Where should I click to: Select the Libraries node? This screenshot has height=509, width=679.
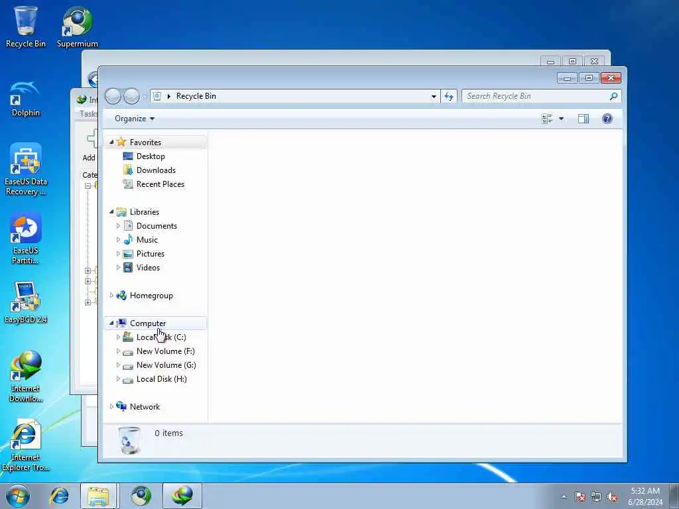[x=144, y=211]
